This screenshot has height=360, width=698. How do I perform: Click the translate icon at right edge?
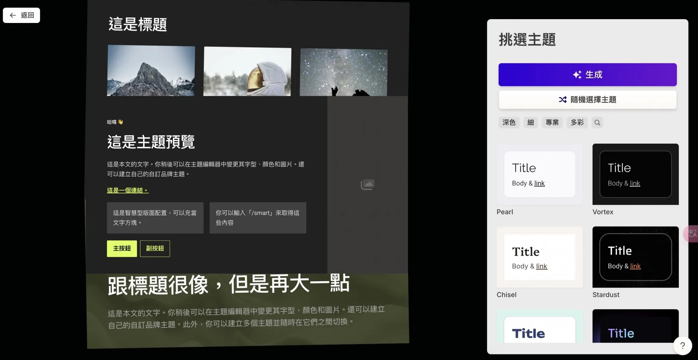691,233
